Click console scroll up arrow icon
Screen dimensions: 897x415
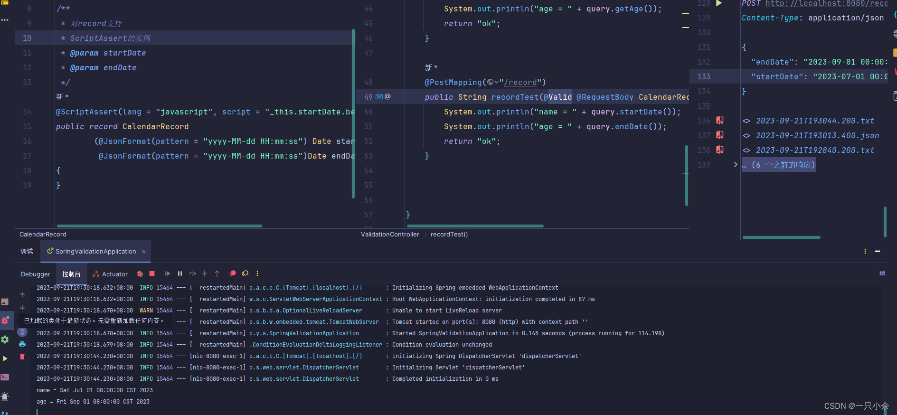[x=22, y=295]
